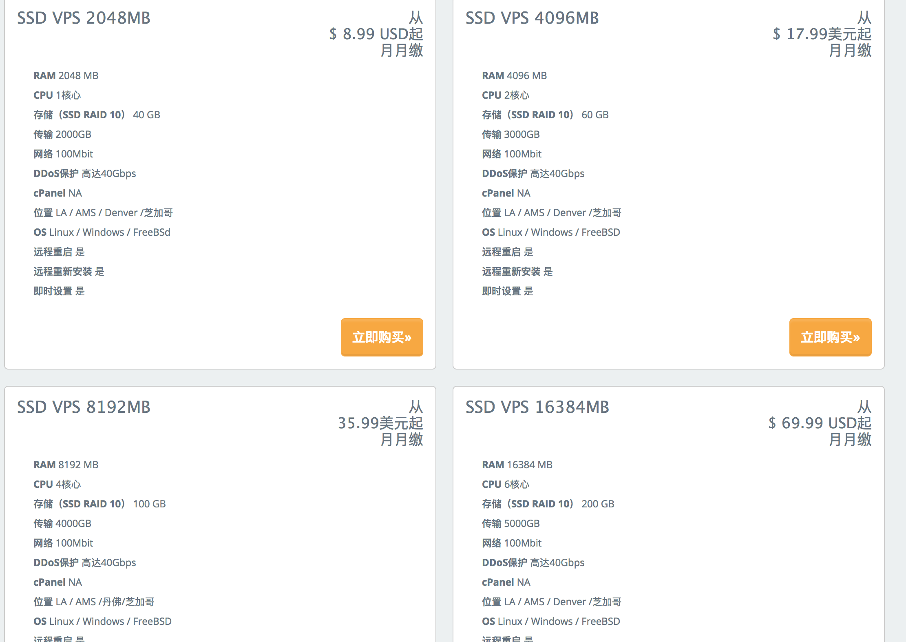Click the 200 GB SSD RAID 10 storage row

(548, 504)
